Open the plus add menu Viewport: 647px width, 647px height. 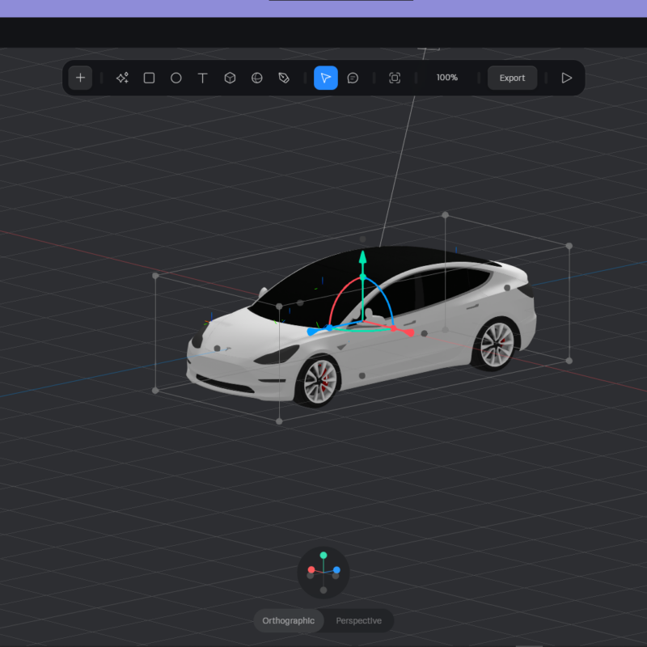click(x=80, y=78)
